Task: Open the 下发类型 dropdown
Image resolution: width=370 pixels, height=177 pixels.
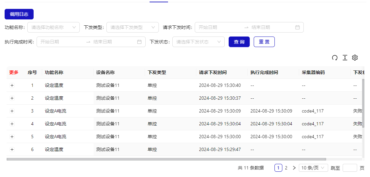Action: (132, 28)
